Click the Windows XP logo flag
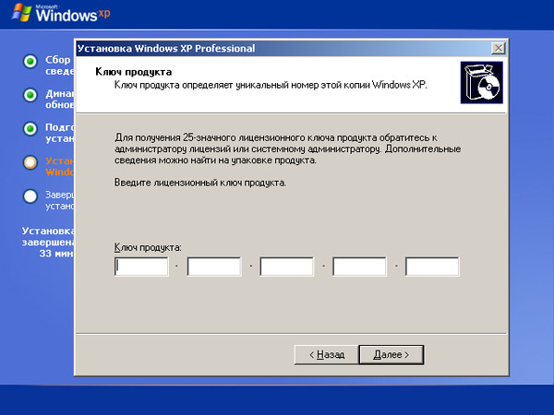554x415 pixels. pos(21,13)
